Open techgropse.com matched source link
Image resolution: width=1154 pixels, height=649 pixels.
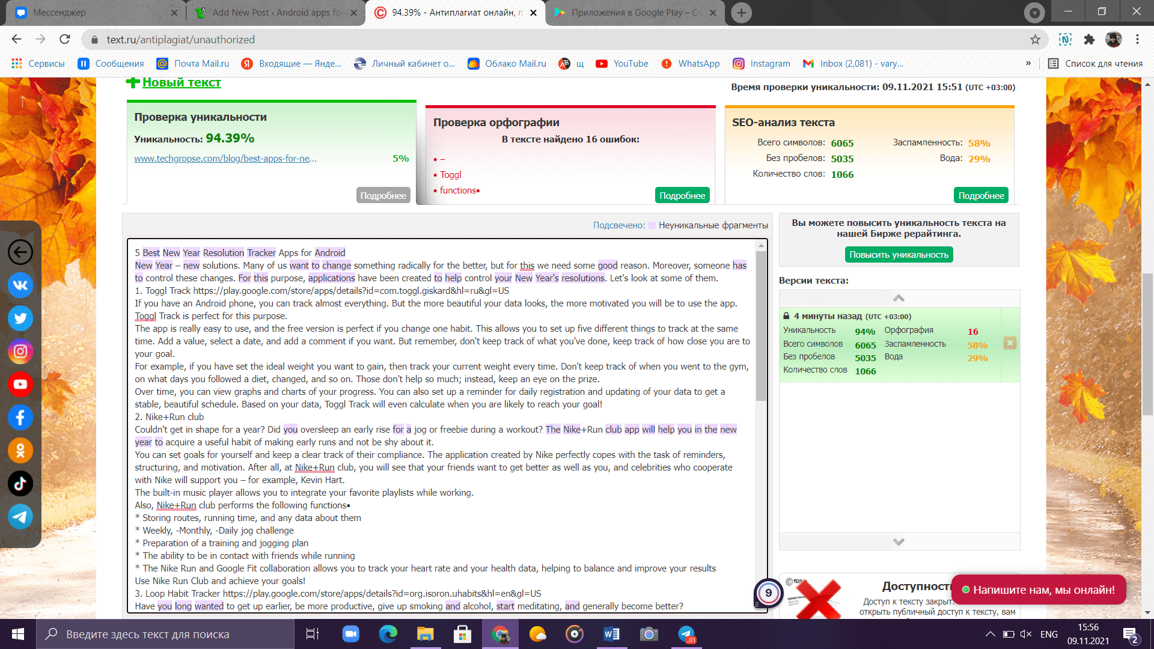click(x=225, y=159)
